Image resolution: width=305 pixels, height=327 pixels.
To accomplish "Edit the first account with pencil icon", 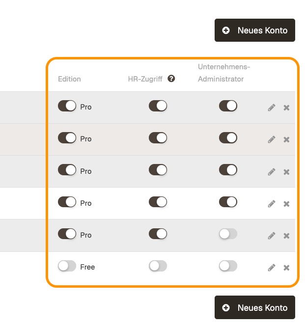I will pyautogui.click(x=272, y=108).
